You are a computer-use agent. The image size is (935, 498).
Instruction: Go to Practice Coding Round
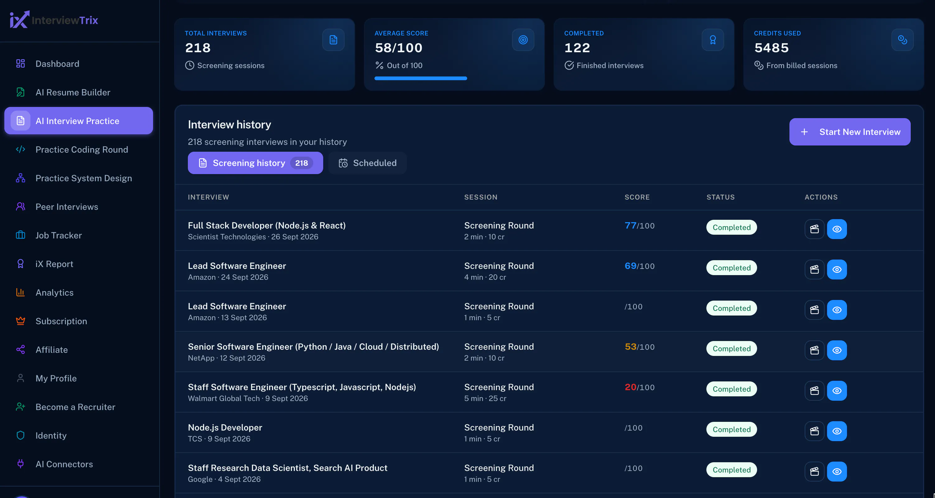coord(78,150)
